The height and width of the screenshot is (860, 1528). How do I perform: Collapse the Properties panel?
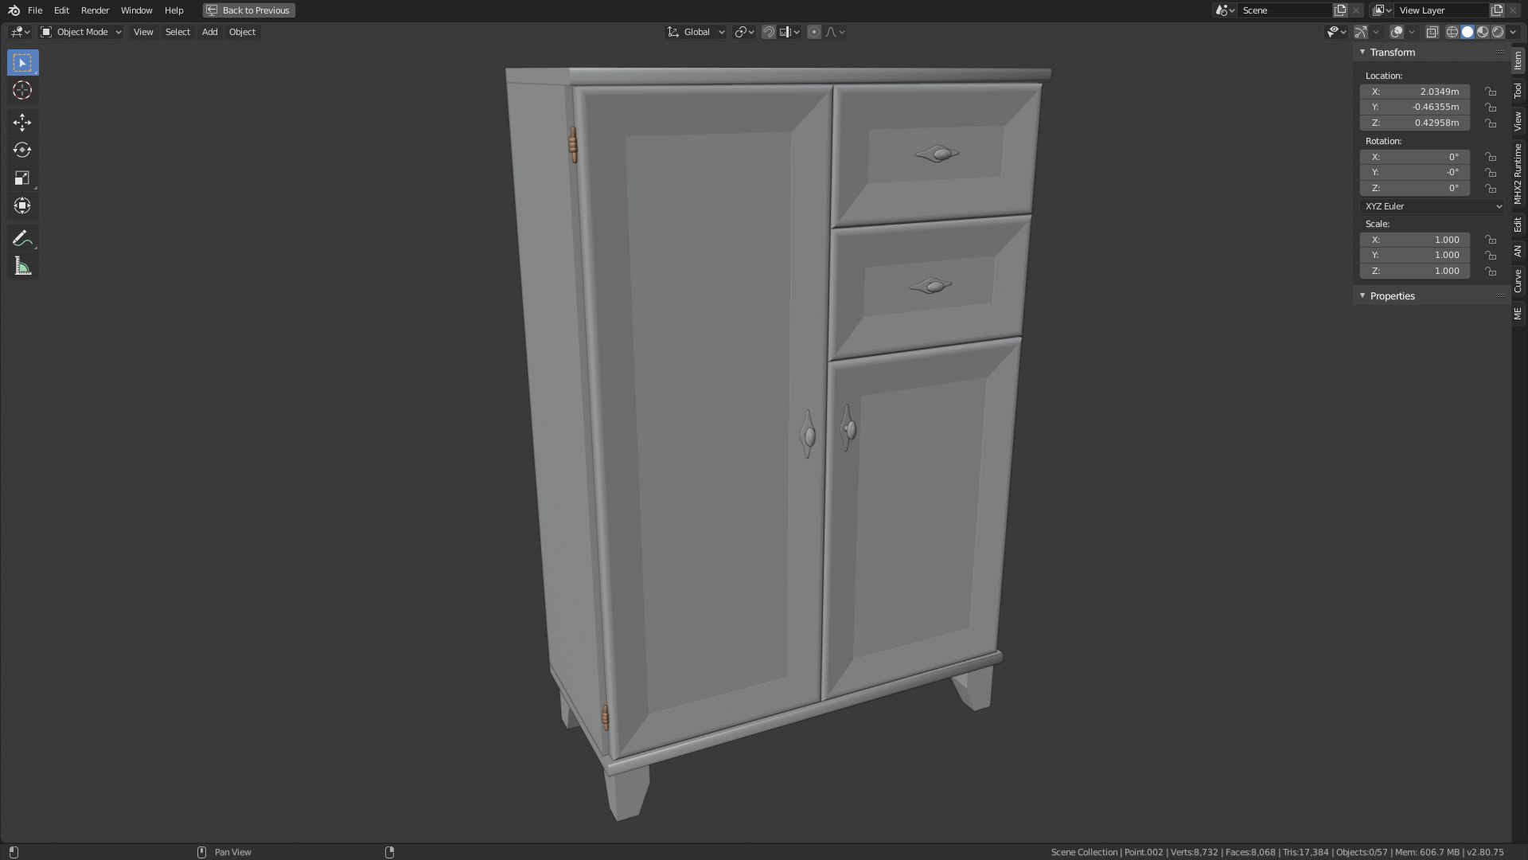[1362, 295]
